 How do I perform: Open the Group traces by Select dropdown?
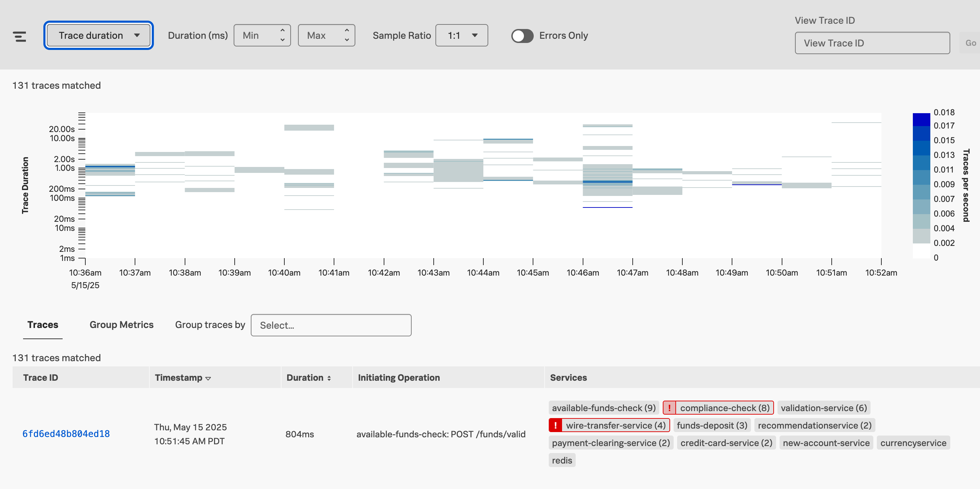coord(331,325)
